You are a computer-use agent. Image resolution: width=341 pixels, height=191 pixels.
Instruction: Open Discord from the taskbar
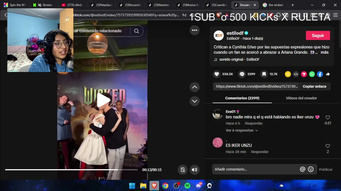(x=198, y=186)
